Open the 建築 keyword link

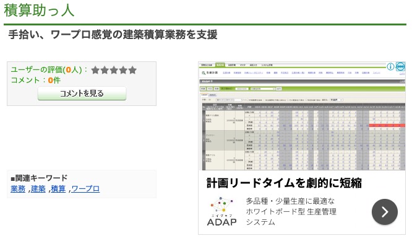[38, 188]
